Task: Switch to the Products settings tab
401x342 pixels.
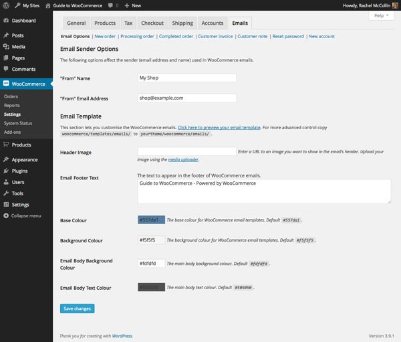Action: 105,23
